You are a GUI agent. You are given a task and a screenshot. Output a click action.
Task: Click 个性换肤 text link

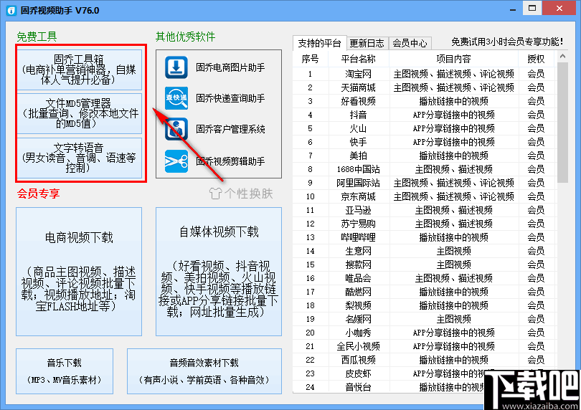[249, 194]
